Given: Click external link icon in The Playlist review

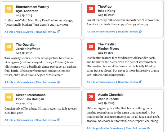Looking at the screenshot, I should [141, 82].
